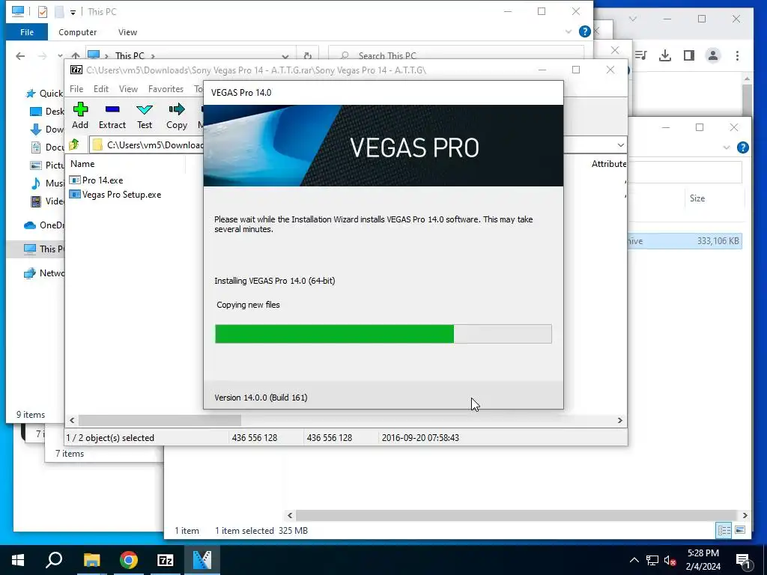
Task: Click 7-Zip horizontal scrollbar left arrow
Action: coord(72,421)
